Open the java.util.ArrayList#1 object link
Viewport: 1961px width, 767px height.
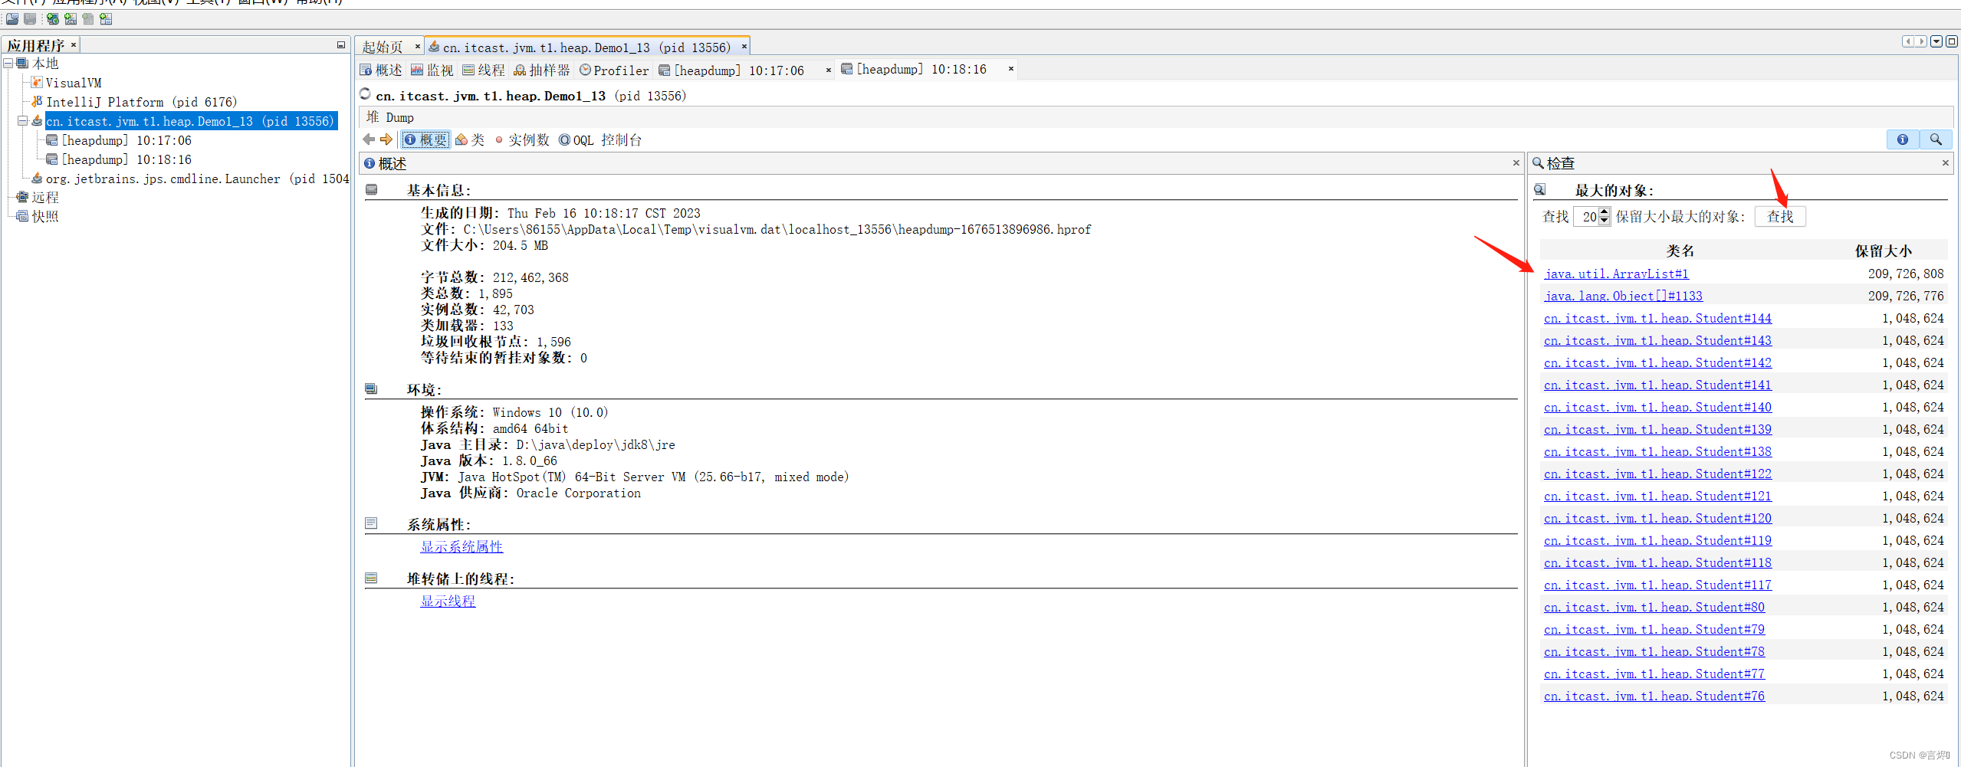[x=1616, y=274]
